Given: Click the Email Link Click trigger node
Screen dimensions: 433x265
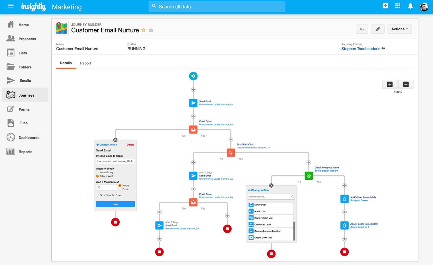Looking at the screenshot, I should pos(231,152).
